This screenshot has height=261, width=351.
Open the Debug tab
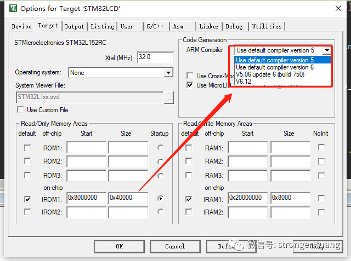pyautogui.click(x=235, y=26)
